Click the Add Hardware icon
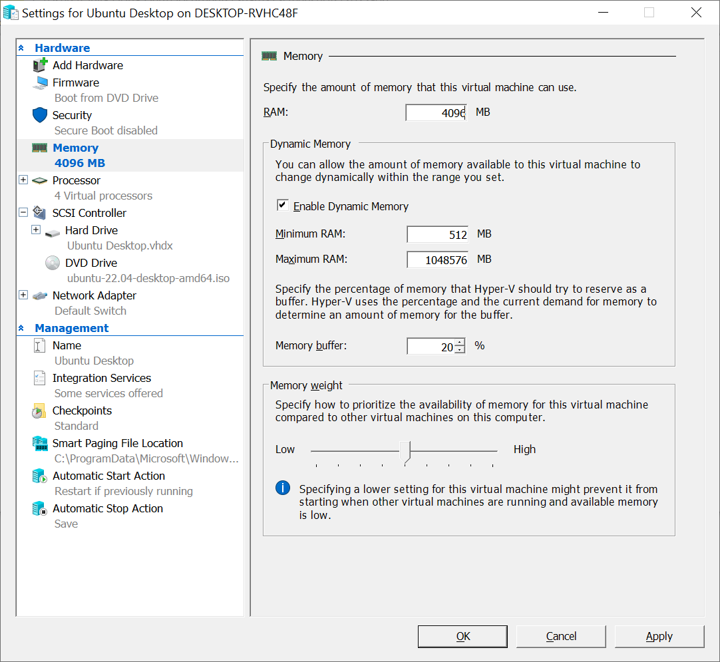 (40, 65)
